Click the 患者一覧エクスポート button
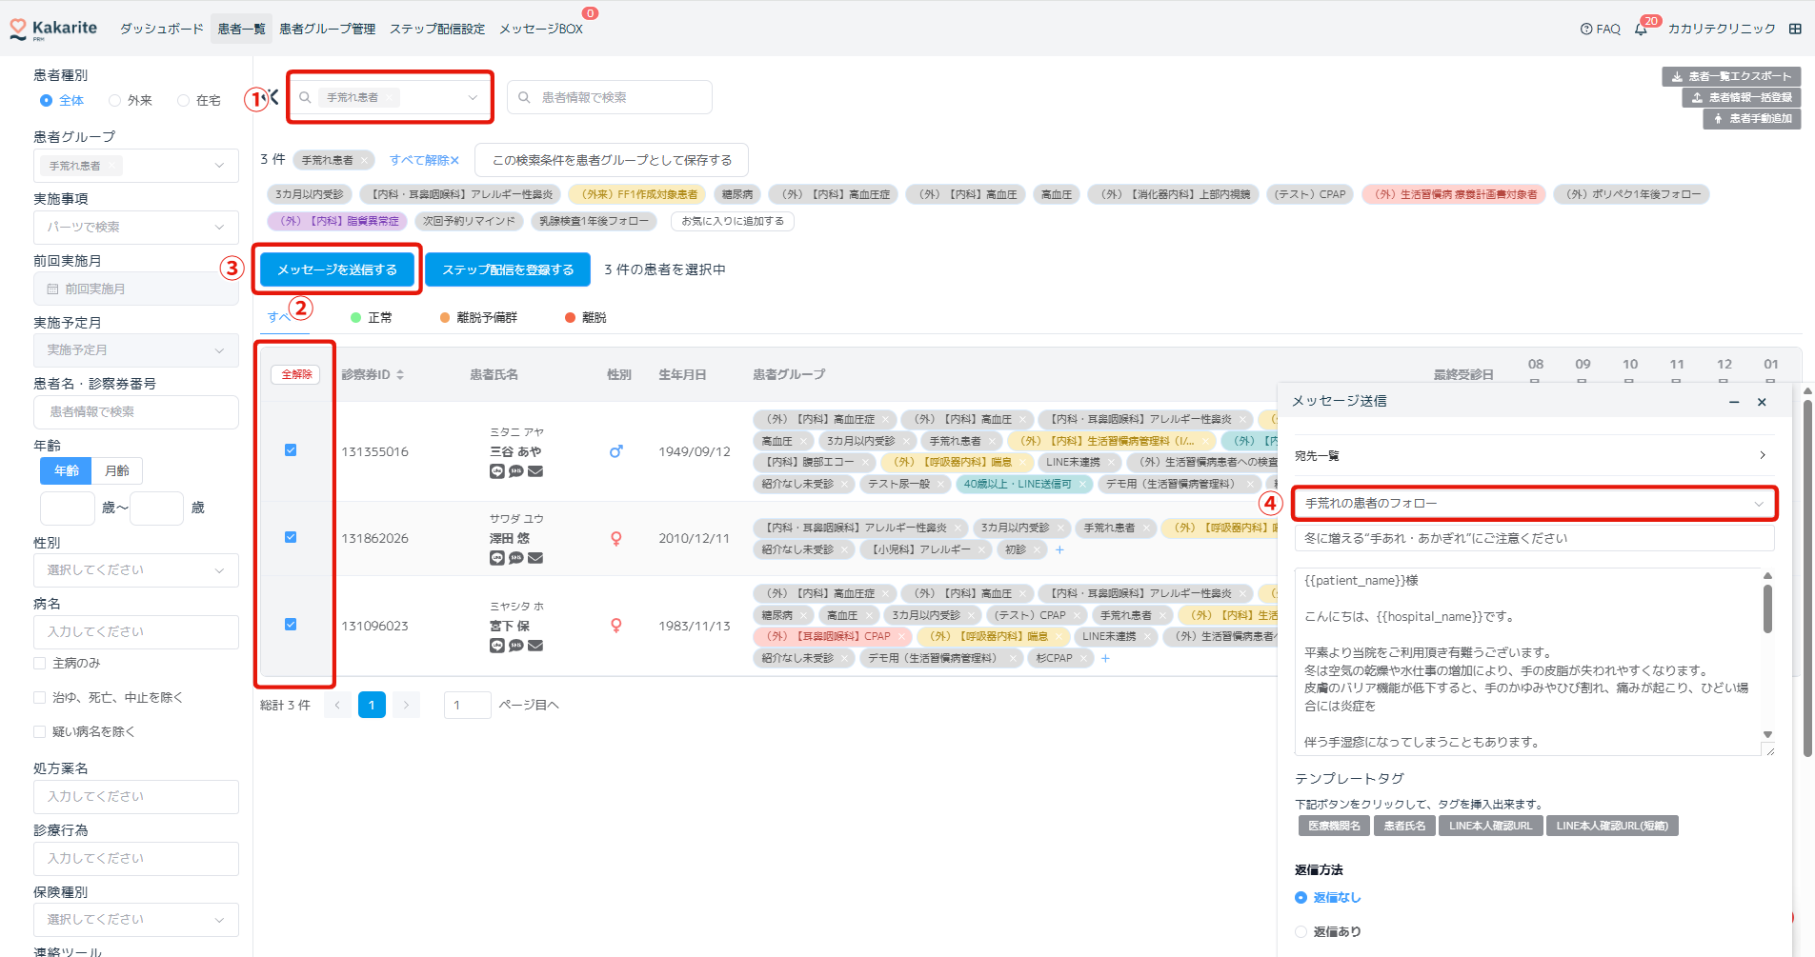The height and width of the screenshot is (957, 1815). 1731,76
